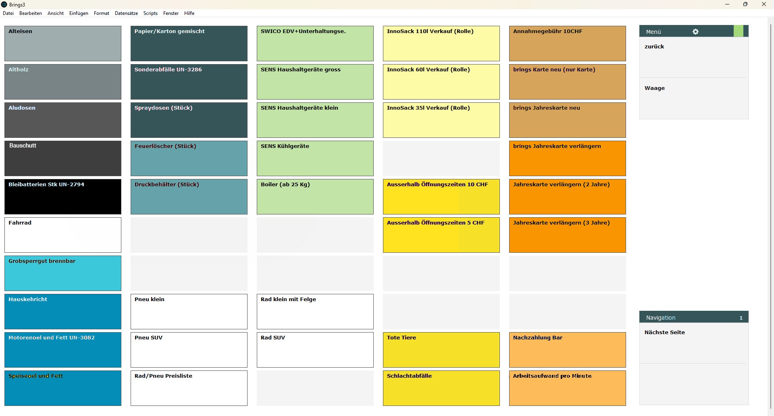774x416 pixels.
Task: Select InnoSack 110l Verkauf (Rolle)
Action: (441, 44)
